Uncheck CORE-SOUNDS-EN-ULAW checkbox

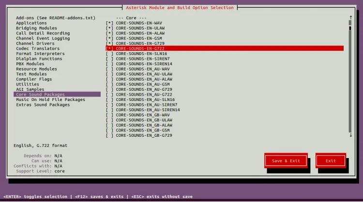point(109,28)
